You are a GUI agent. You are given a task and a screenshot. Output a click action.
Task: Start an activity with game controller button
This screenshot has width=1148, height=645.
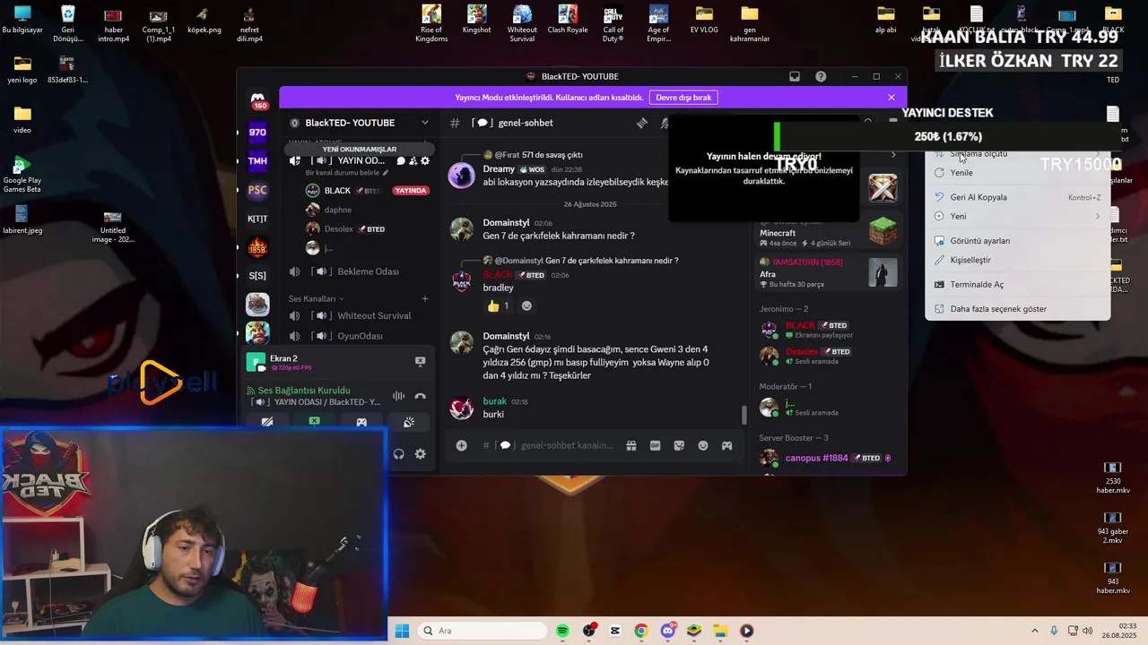[361, 422]
